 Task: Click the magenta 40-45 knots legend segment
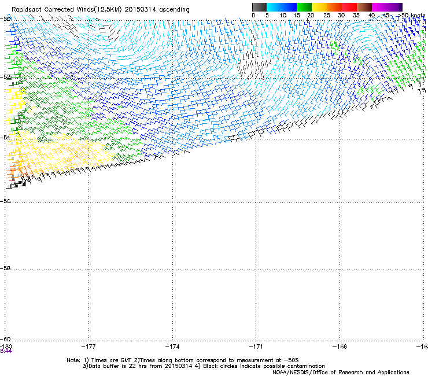click(x=379, y=7)
